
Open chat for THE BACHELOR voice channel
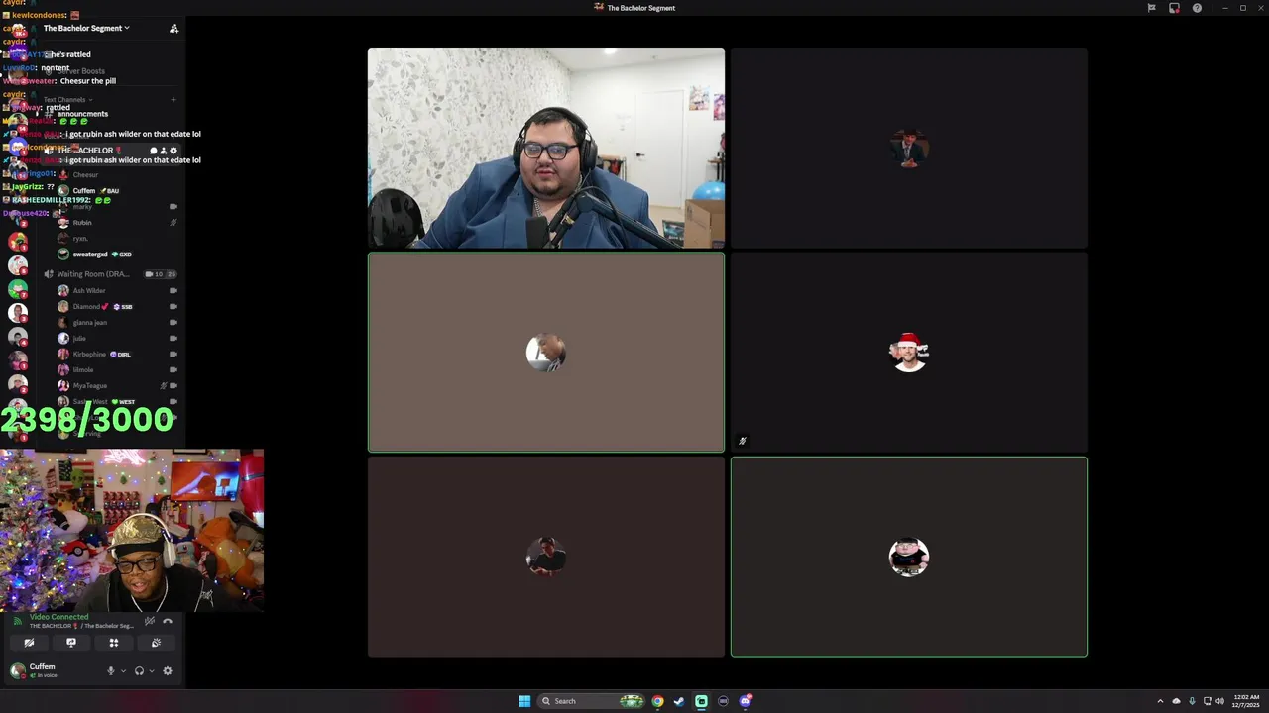coord(154,151)
